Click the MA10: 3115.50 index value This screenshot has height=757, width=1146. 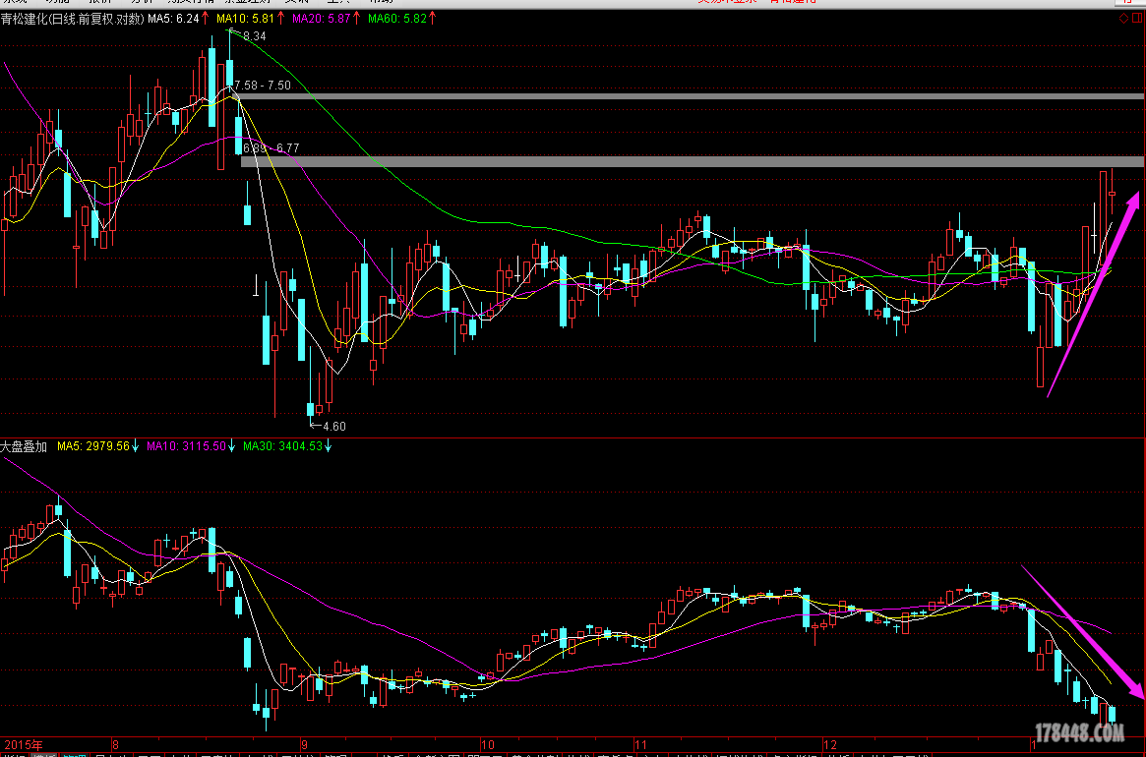coord(186,446)
